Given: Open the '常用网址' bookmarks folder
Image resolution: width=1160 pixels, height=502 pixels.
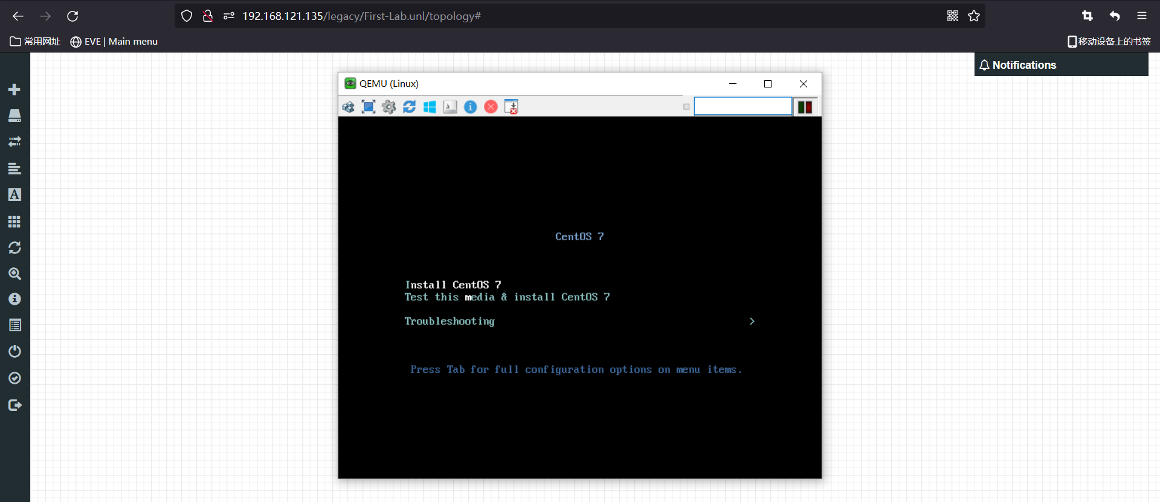Looking at the screenshot, I should (x=35, y=42).
